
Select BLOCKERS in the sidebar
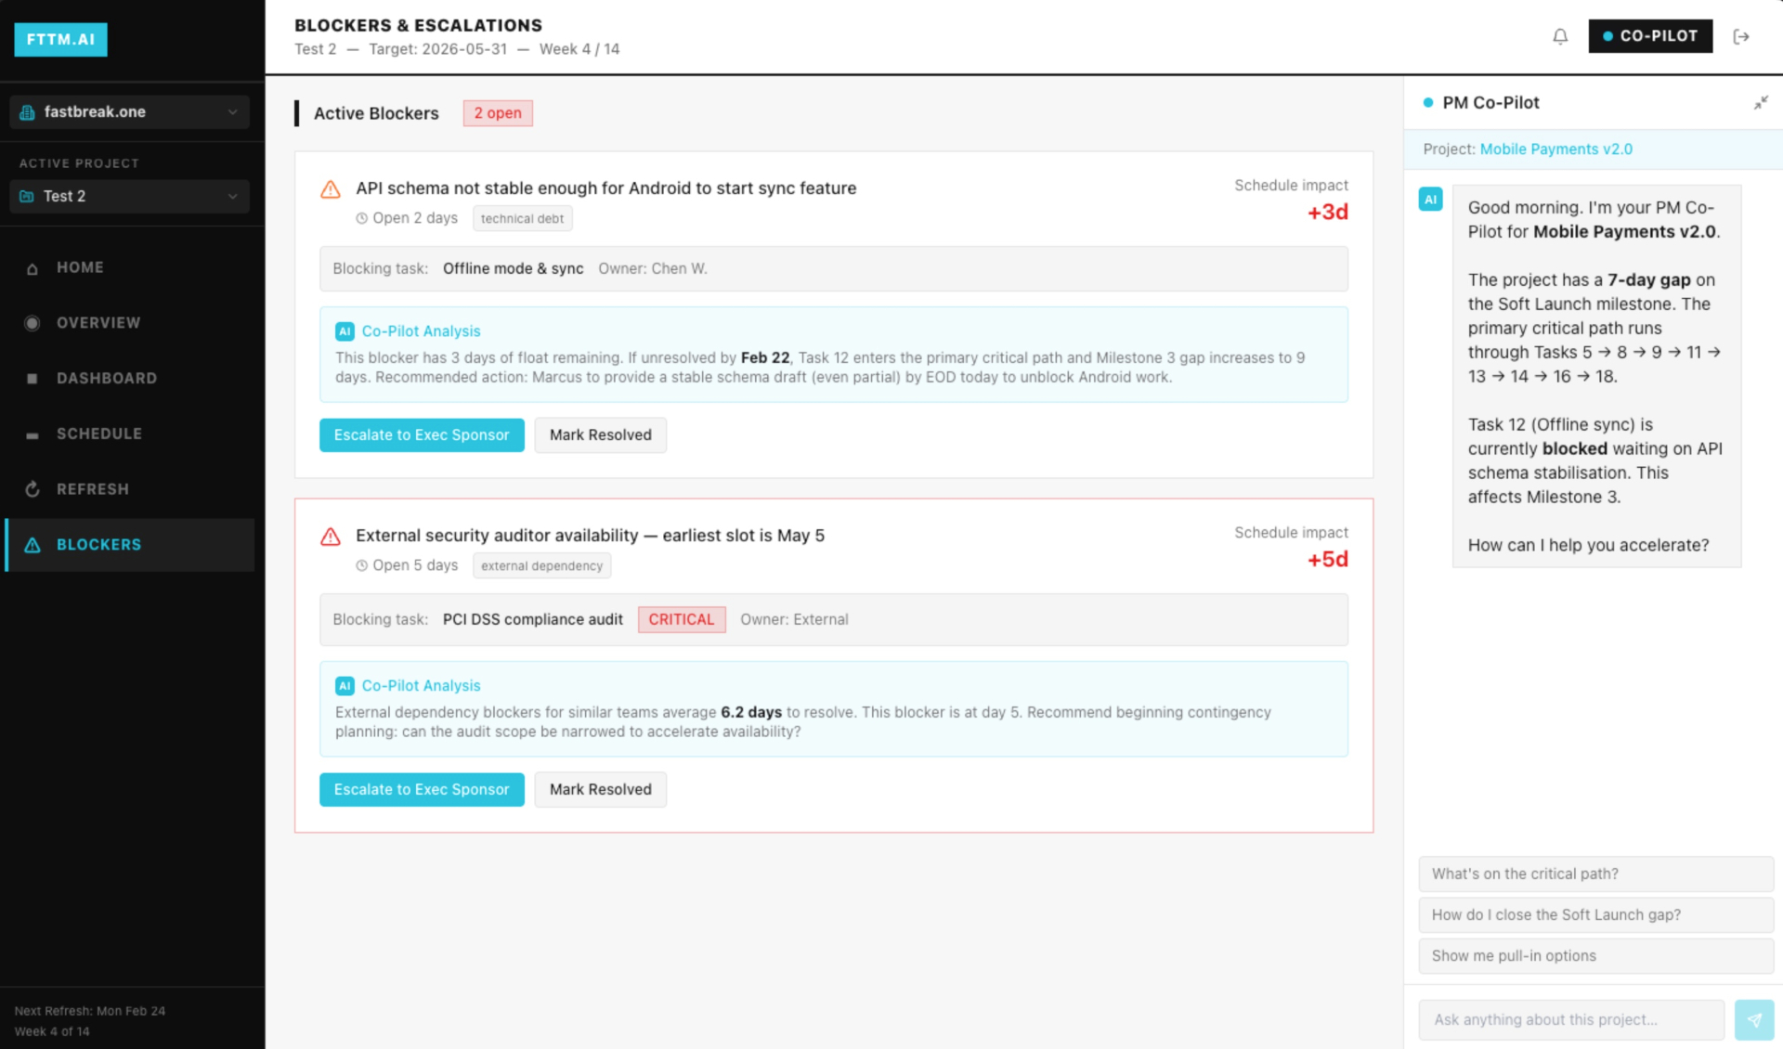coord(130,545)
